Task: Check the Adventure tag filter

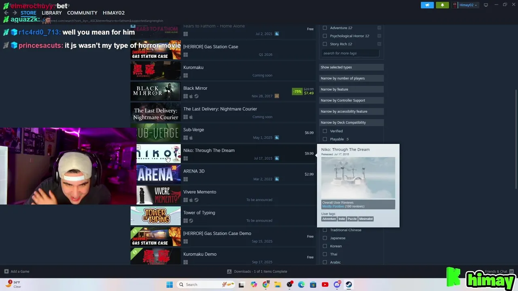Action: (325, 28)
